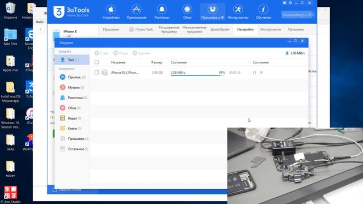Image resolution: width=363 pixels, height=204 pixels.
Task: Click the 3.89 GB size cell
Action: tap(157, 73)
